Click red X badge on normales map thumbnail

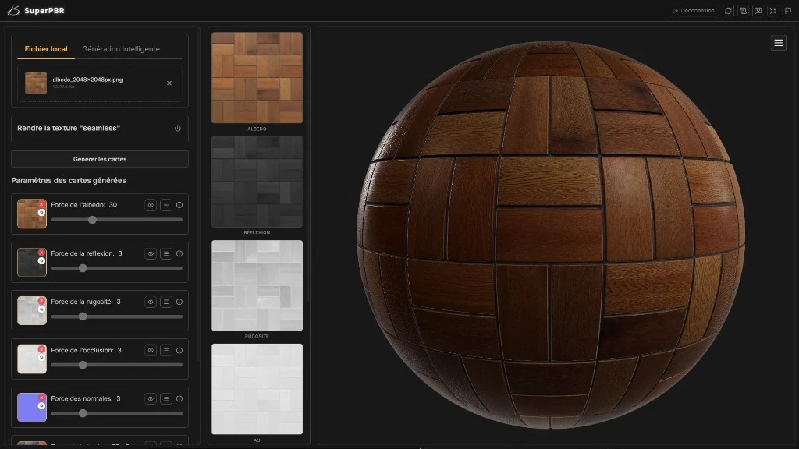42,398
